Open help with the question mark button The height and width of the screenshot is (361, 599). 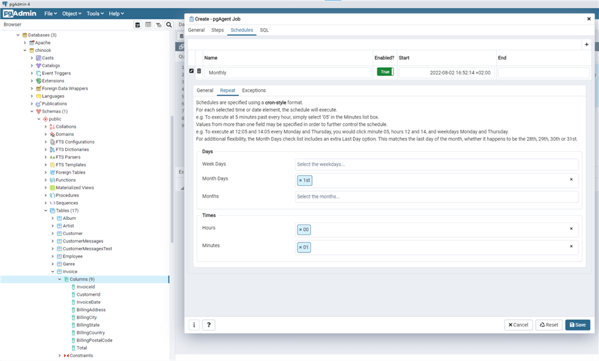tap(208, 324)
